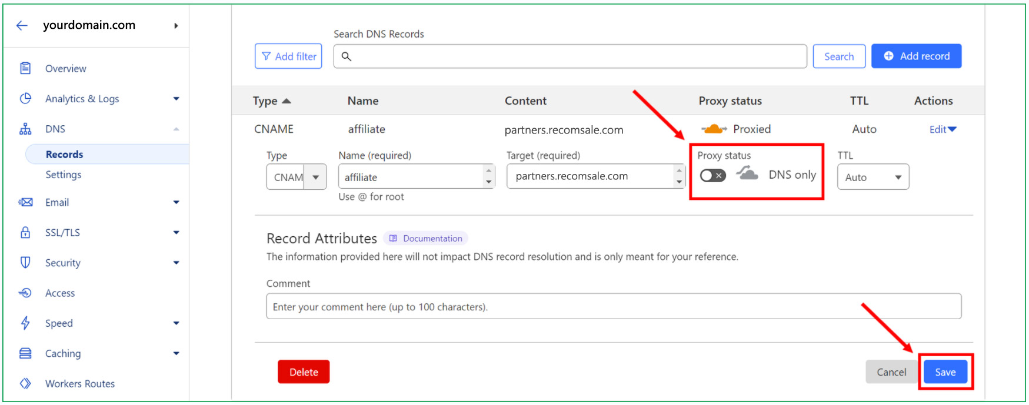Click the Overview clipboard icon
Screen dimensions: 1029x405
click(x=25, y=68)
